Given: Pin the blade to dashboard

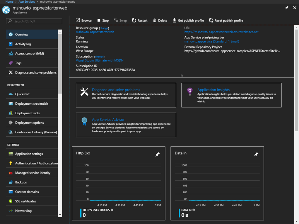Looking at the screenshot, I should (x=287, y=8).
